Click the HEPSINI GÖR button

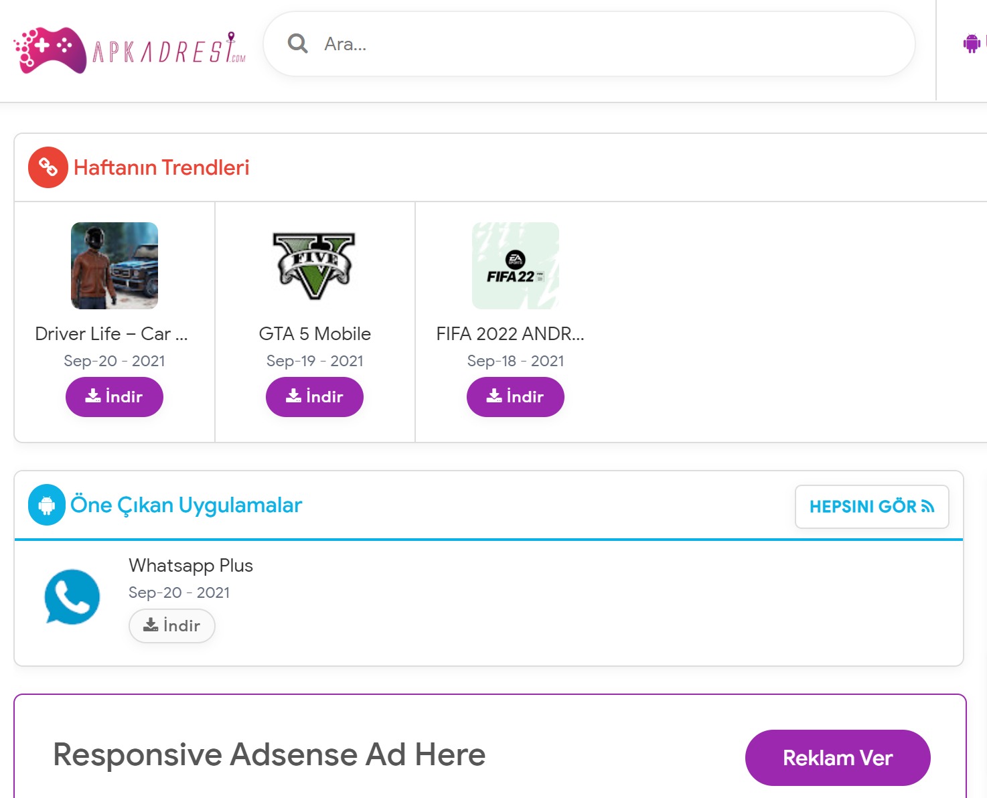tap(872, 507)
